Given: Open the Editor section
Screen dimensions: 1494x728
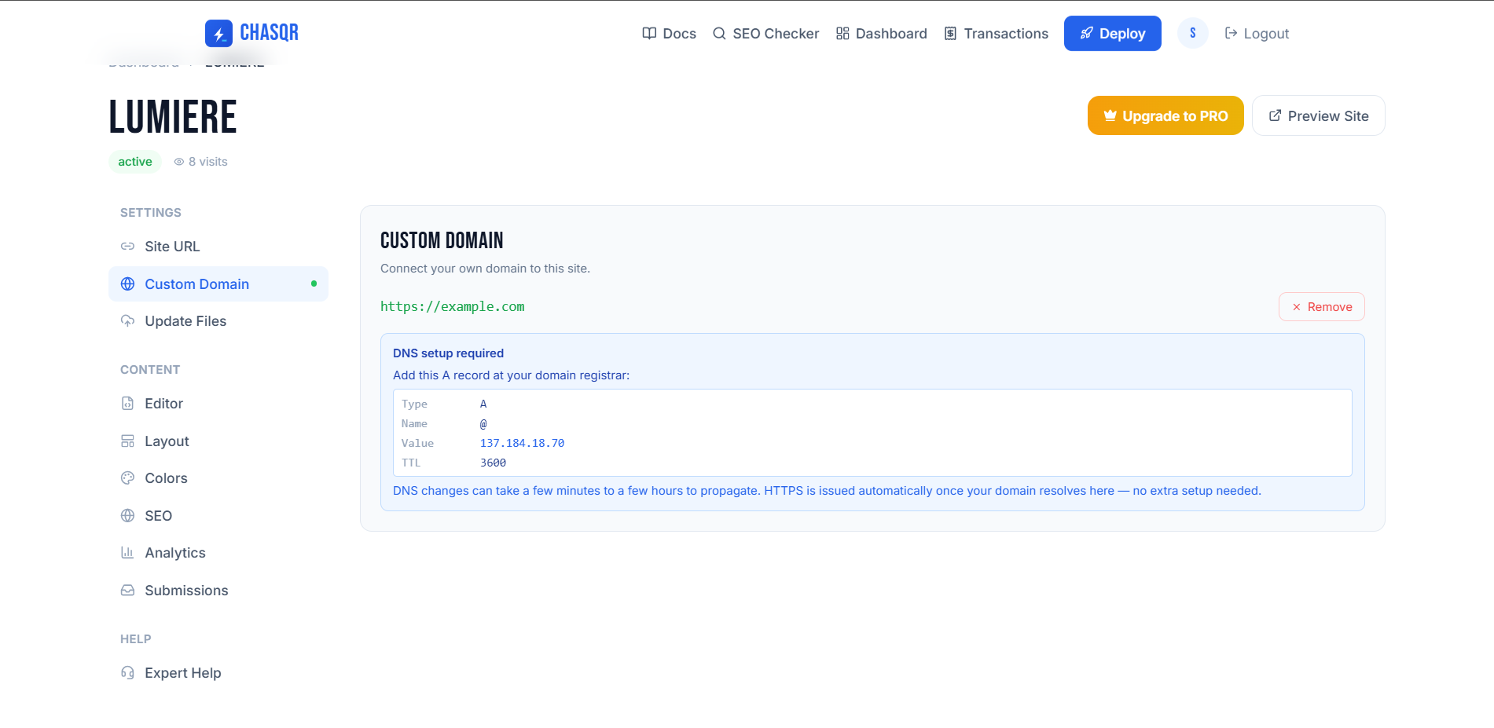Looking at the screenshot, I should [218, 404].
